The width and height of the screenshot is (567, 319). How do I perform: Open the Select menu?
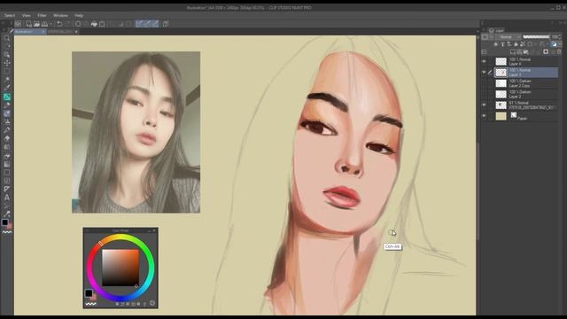pos(10,16)
